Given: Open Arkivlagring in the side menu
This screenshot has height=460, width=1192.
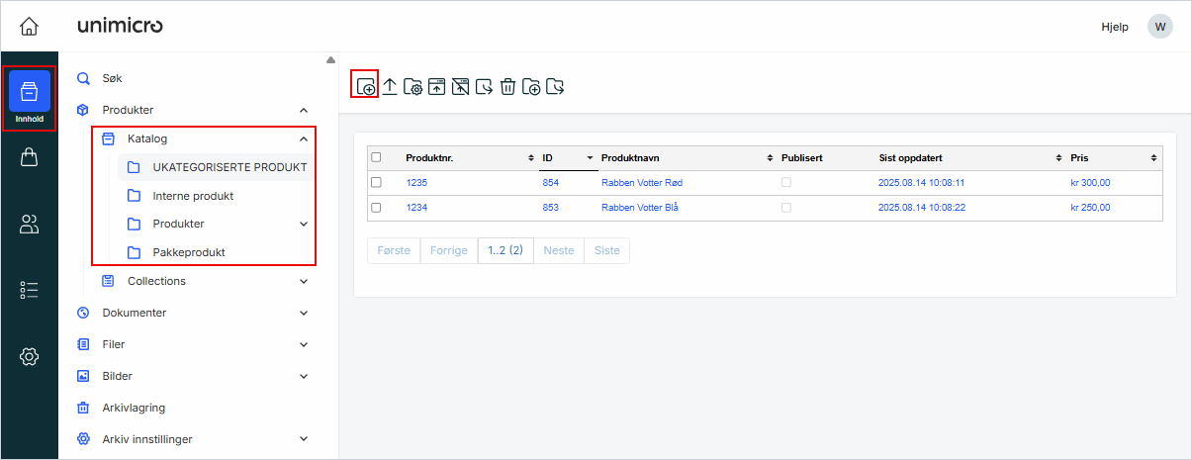Looking at the screenshot, I should pos(134,408).
